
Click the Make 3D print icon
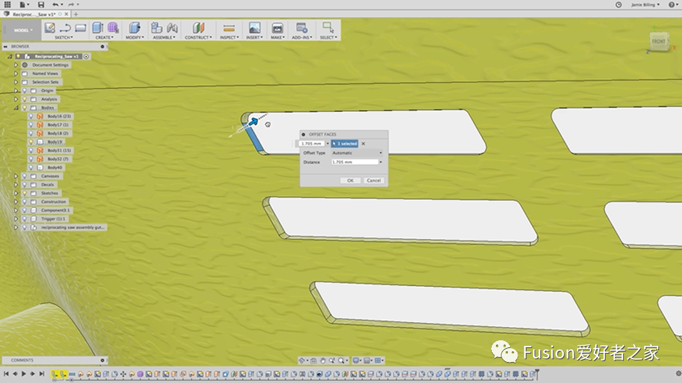pyautogui.click(x=277, y=28)
